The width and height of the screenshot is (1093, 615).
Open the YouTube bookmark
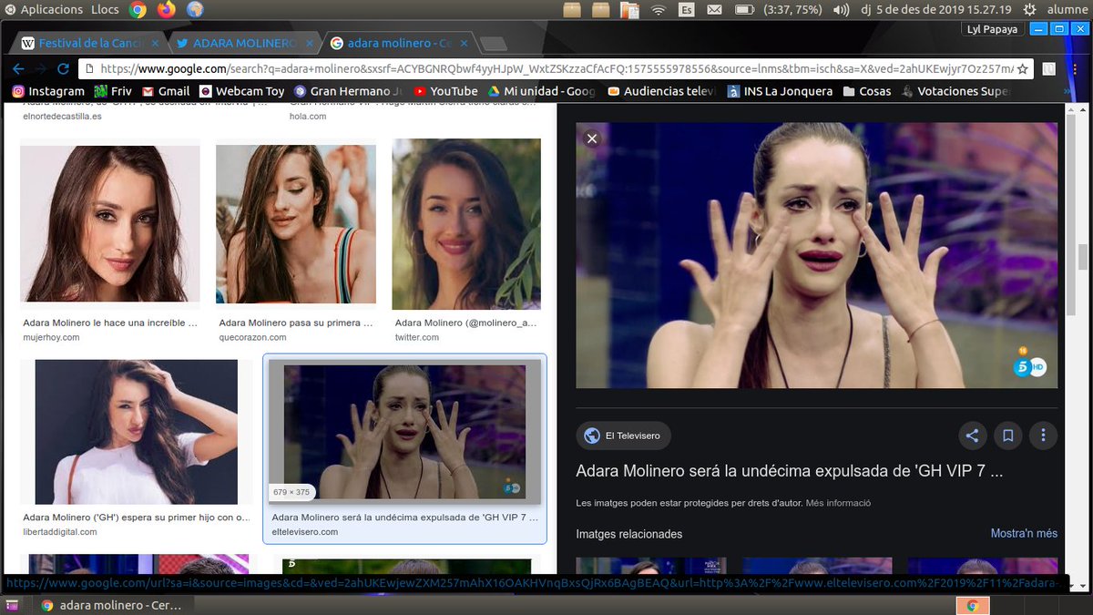point(445,91)
